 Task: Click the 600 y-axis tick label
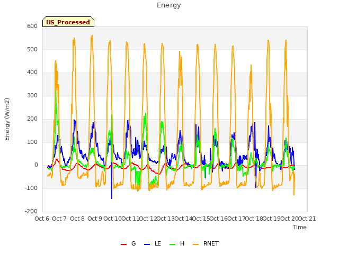tap(32, 26)
